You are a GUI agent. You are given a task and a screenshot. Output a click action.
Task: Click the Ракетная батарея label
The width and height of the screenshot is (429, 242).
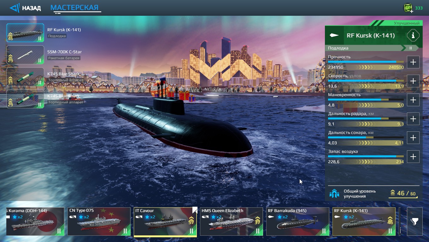(x=64, y=58)
